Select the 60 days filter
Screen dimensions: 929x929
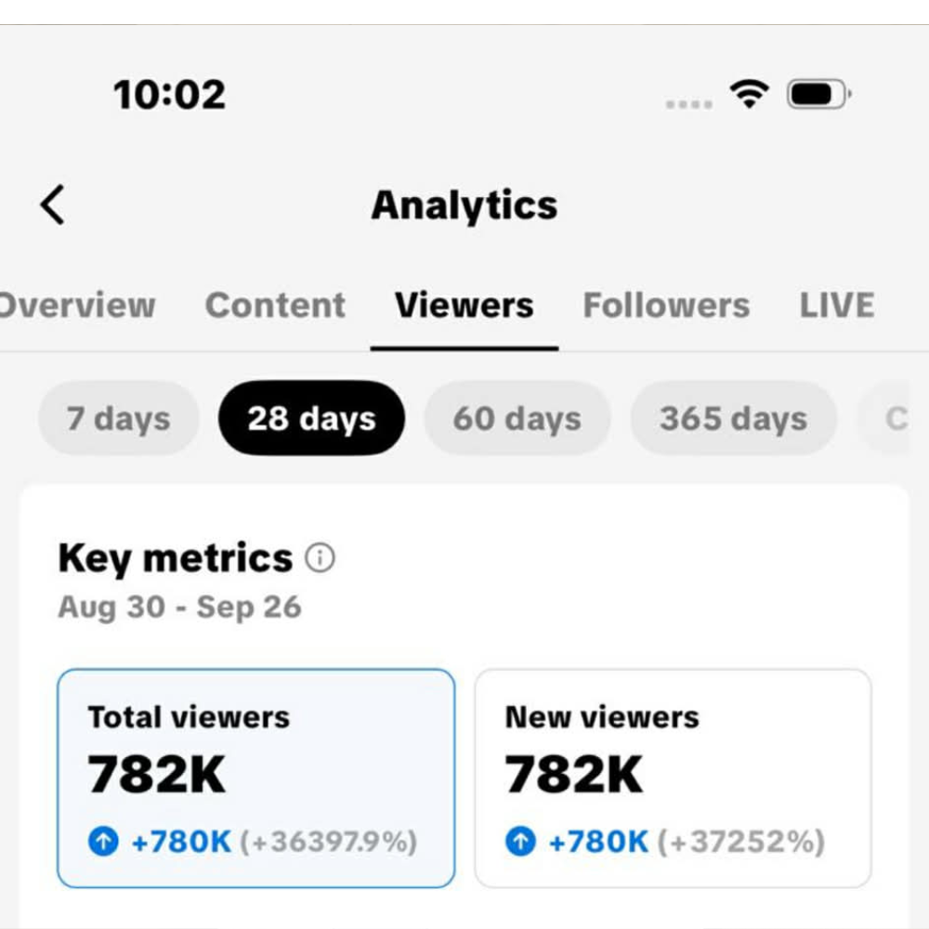coord(517,418)
